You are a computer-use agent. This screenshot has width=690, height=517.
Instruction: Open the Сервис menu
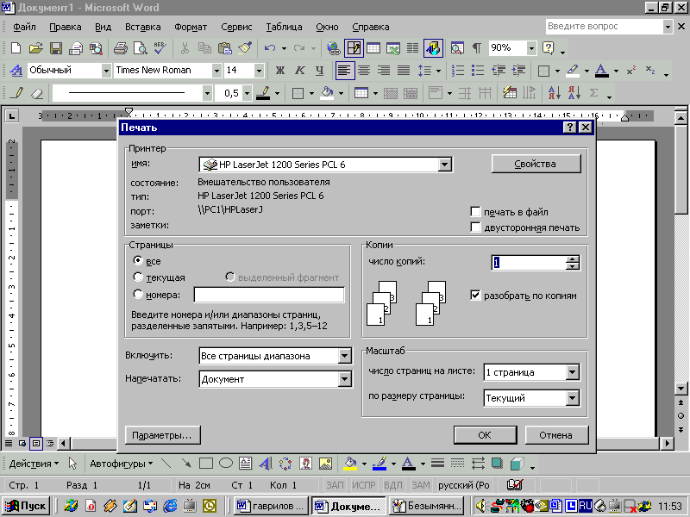click(x=236, y=27)
